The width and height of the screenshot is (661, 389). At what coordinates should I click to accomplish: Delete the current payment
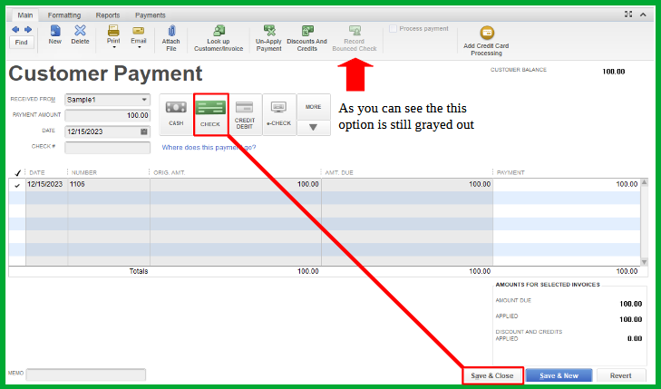(x=80, y=34)
